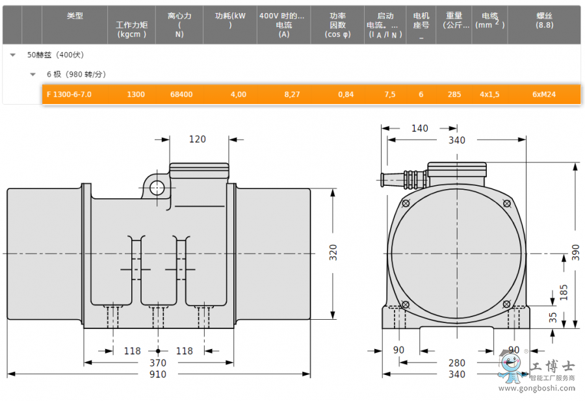Click the lifting eye on side view

pos(157,188)
